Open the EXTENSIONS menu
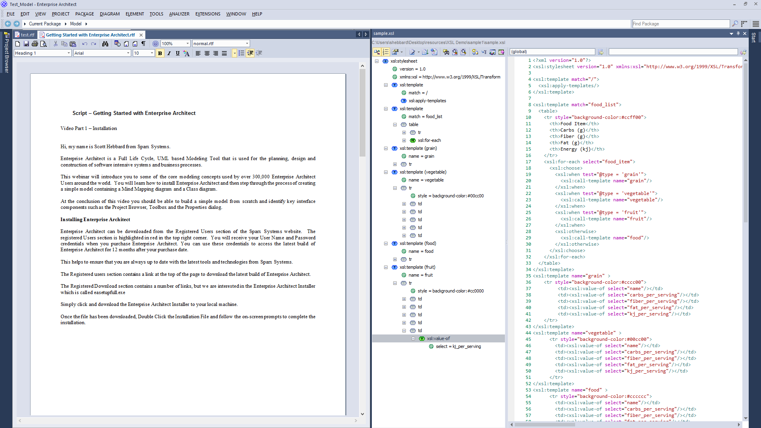The image size is (761, 428). coord(208,14)
